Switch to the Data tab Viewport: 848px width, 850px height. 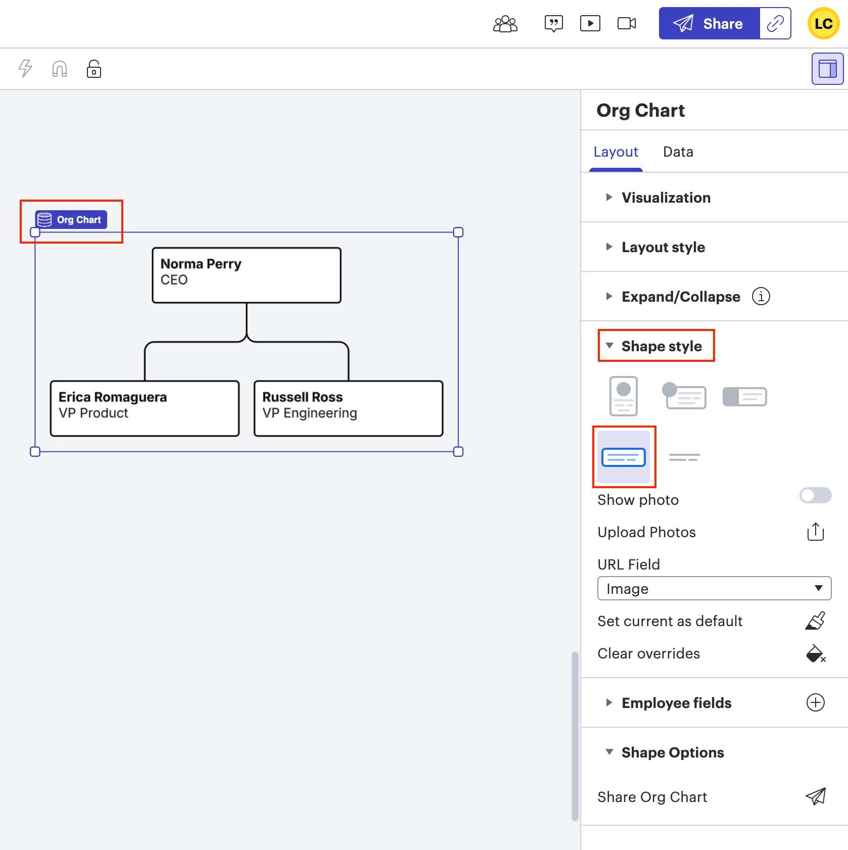(678, 152)
